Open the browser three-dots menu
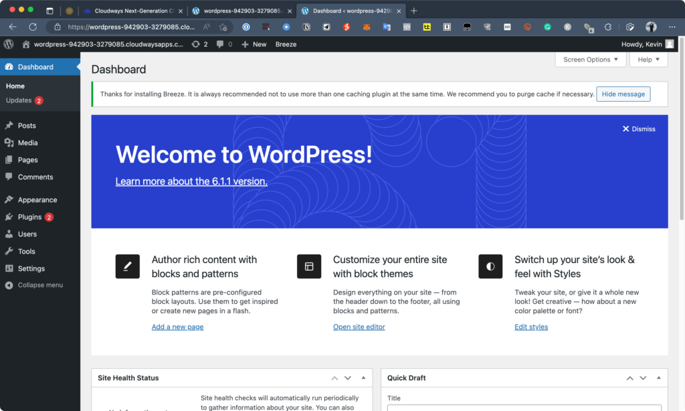Image resolution: width=685 pixels, height=411 pixels. coord(672,27)
